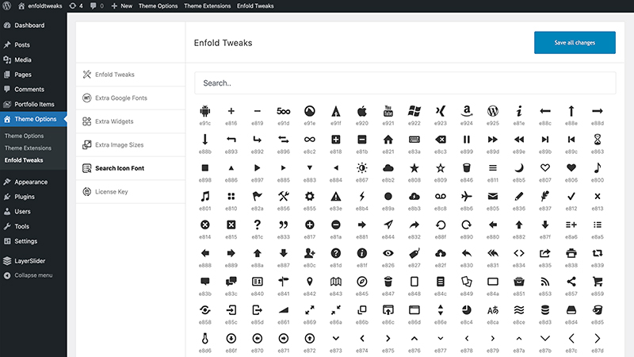Choose the keyboard icon e83a
634x357 pixels.
[x=414, y=140]
